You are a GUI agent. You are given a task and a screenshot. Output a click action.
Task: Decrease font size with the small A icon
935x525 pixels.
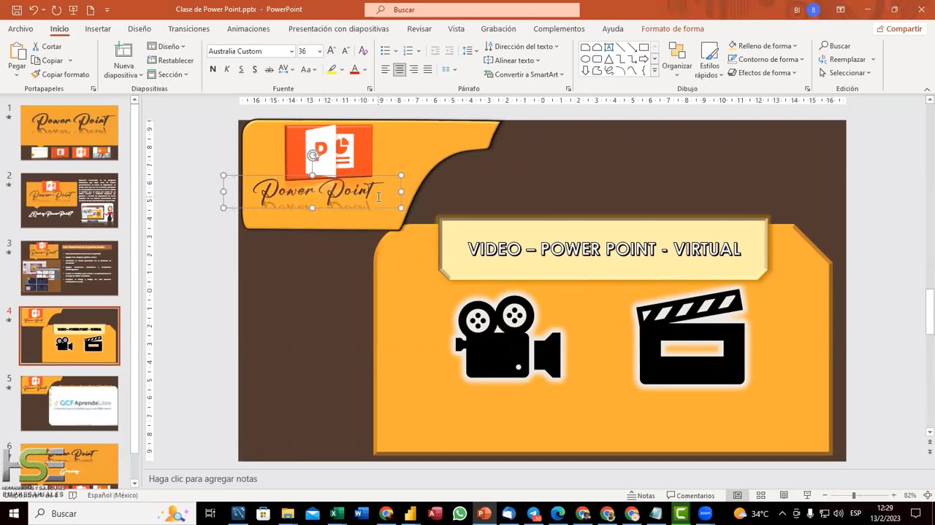tap(346, 51)
